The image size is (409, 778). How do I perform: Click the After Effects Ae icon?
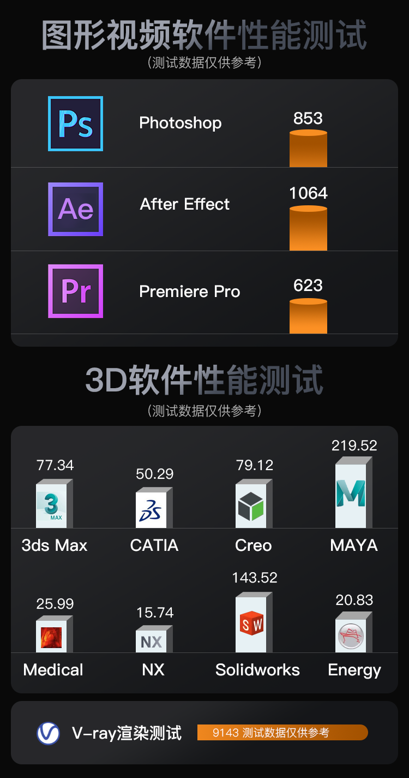click(75, 209)
